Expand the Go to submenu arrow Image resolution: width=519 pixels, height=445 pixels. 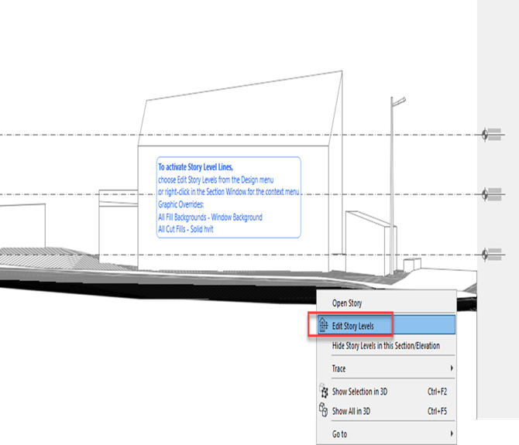(x=451, y=434)
